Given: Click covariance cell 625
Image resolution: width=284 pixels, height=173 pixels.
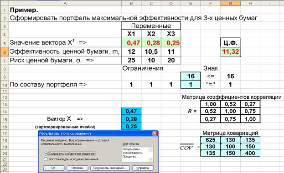Looking at the screenshot, I should coord(211,140).
